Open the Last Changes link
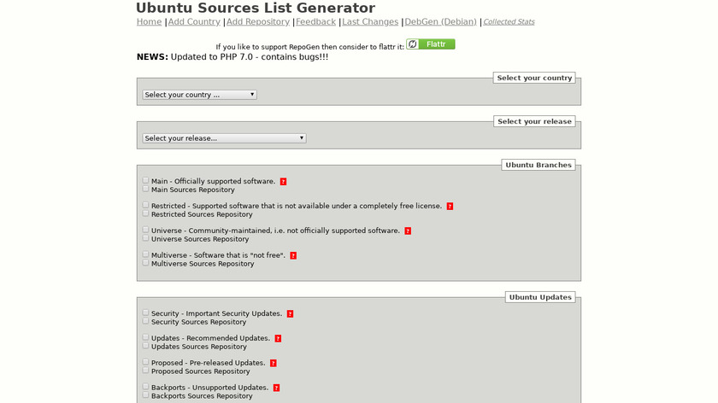This screenshot has height=403, width=718. coord(370,22)
